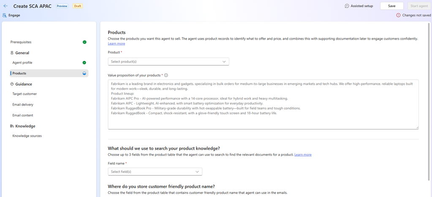Click the Product dropdown chevron arrow

tap(224, 62)
